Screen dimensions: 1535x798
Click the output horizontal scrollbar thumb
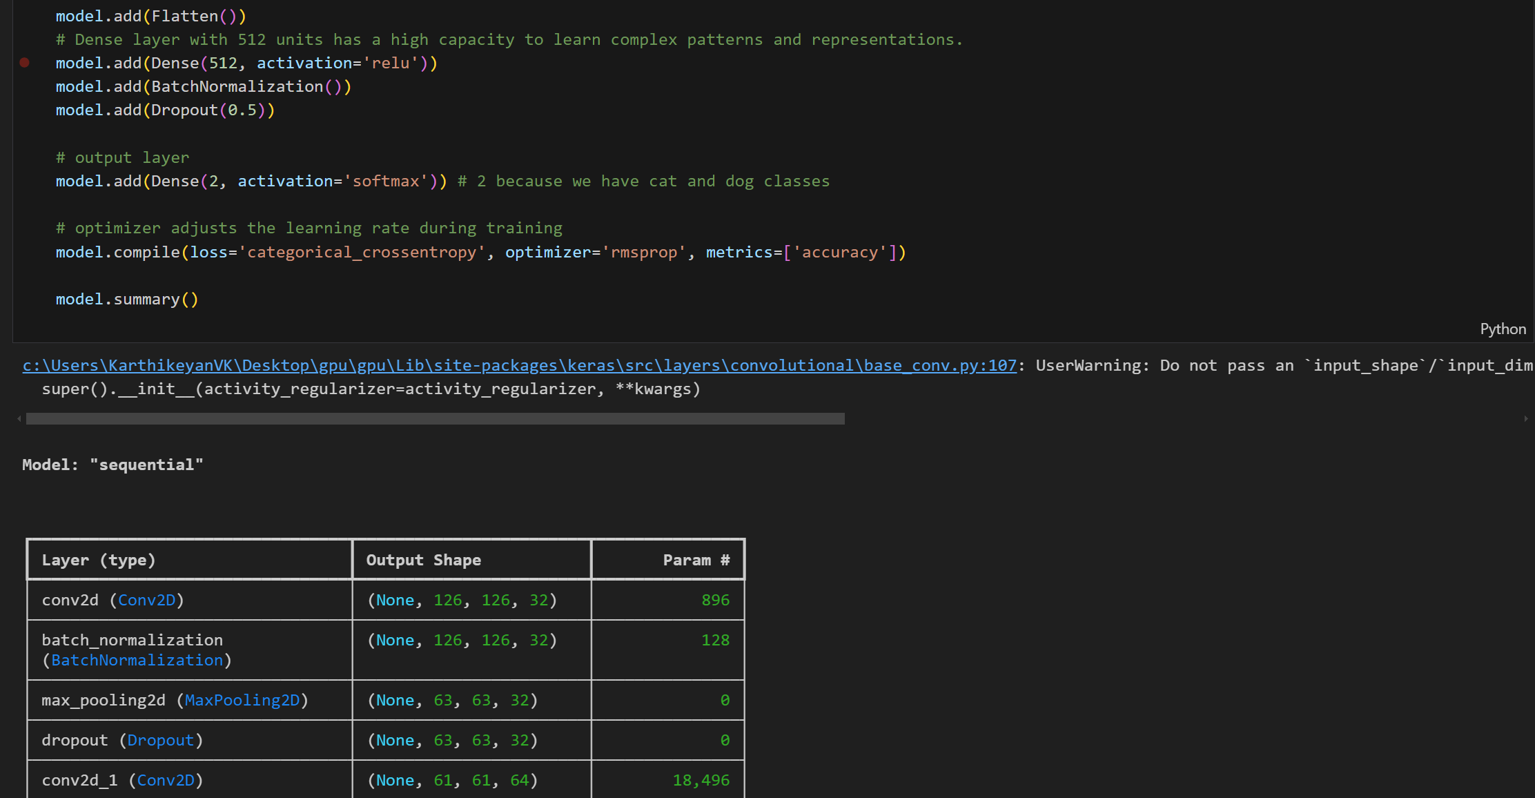[x=435, y=419]
